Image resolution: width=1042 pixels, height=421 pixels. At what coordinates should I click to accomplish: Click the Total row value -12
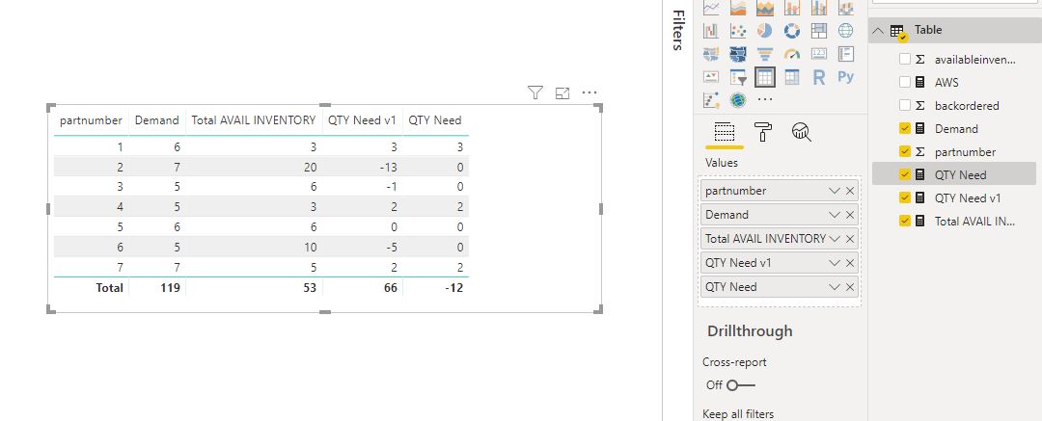453,288
